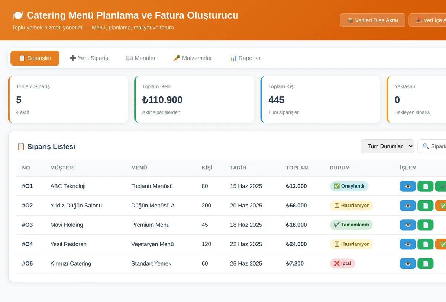Select the ABC Teknoloji customer name
Viewport: 446px width, 302px height.
click(x=68, y=186)
